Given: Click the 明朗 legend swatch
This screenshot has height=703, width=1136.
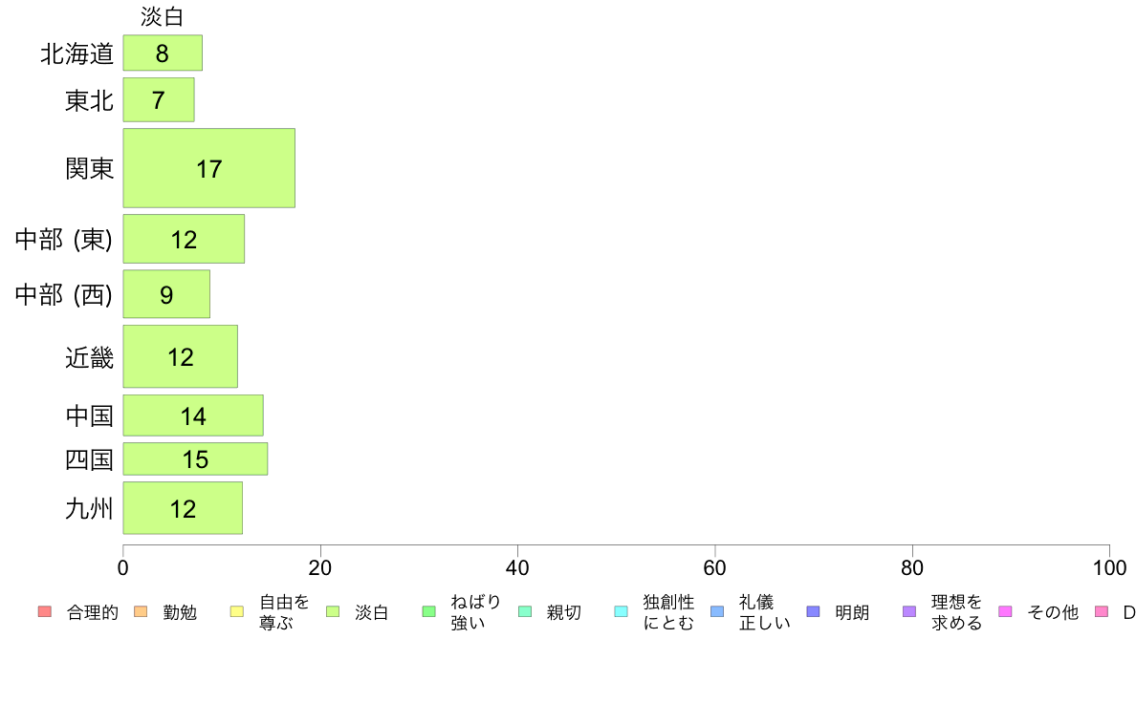Looking at the screenshot, I should (813, 611).
